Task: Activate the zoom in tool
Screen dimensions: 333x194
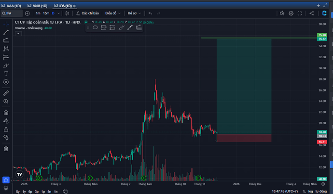Action: pyautogui.click(x=6, y=101)
